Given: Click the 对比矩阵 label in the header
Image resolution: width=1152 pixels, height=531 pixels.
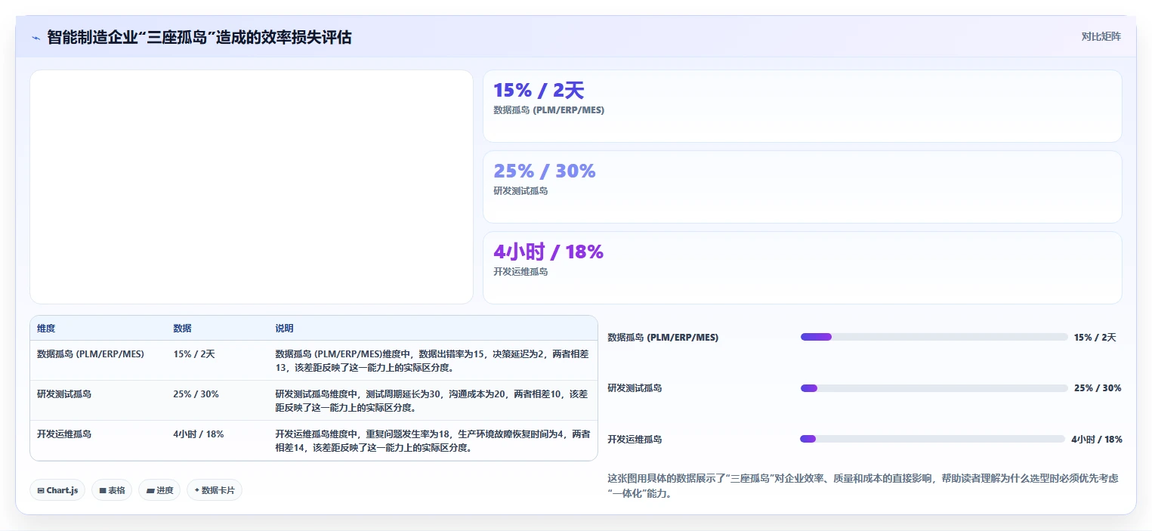Looking at the screenshot, I should pos(1101,36).
